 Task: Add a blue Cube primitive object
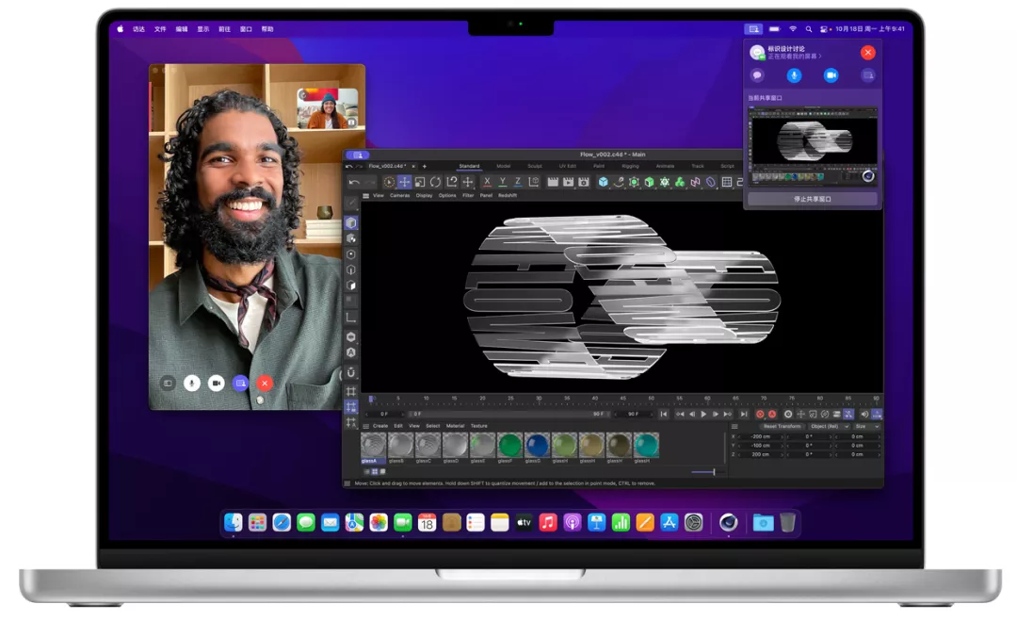pos(604,182)
